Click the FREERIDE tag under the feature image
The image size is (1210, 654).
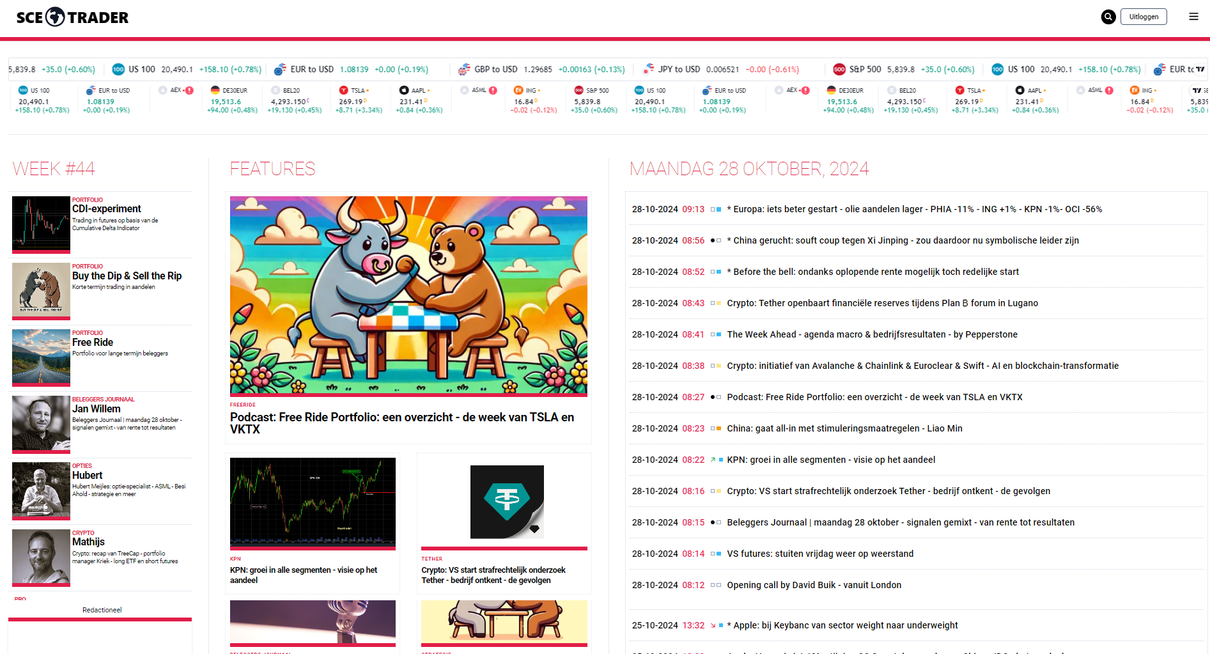(243, 405)
